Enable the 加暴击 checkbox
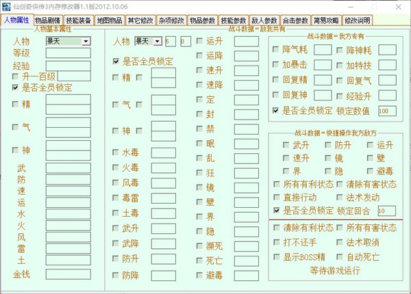Screen dimensions: 411x294 [x=276, y=64]
